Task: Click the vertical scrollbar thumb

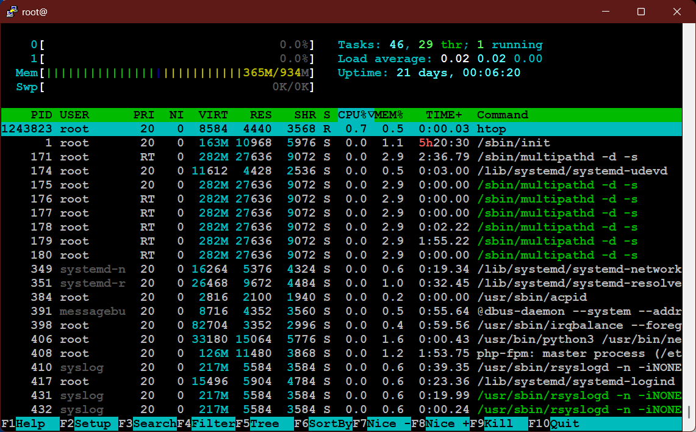Action: [689, 412]
